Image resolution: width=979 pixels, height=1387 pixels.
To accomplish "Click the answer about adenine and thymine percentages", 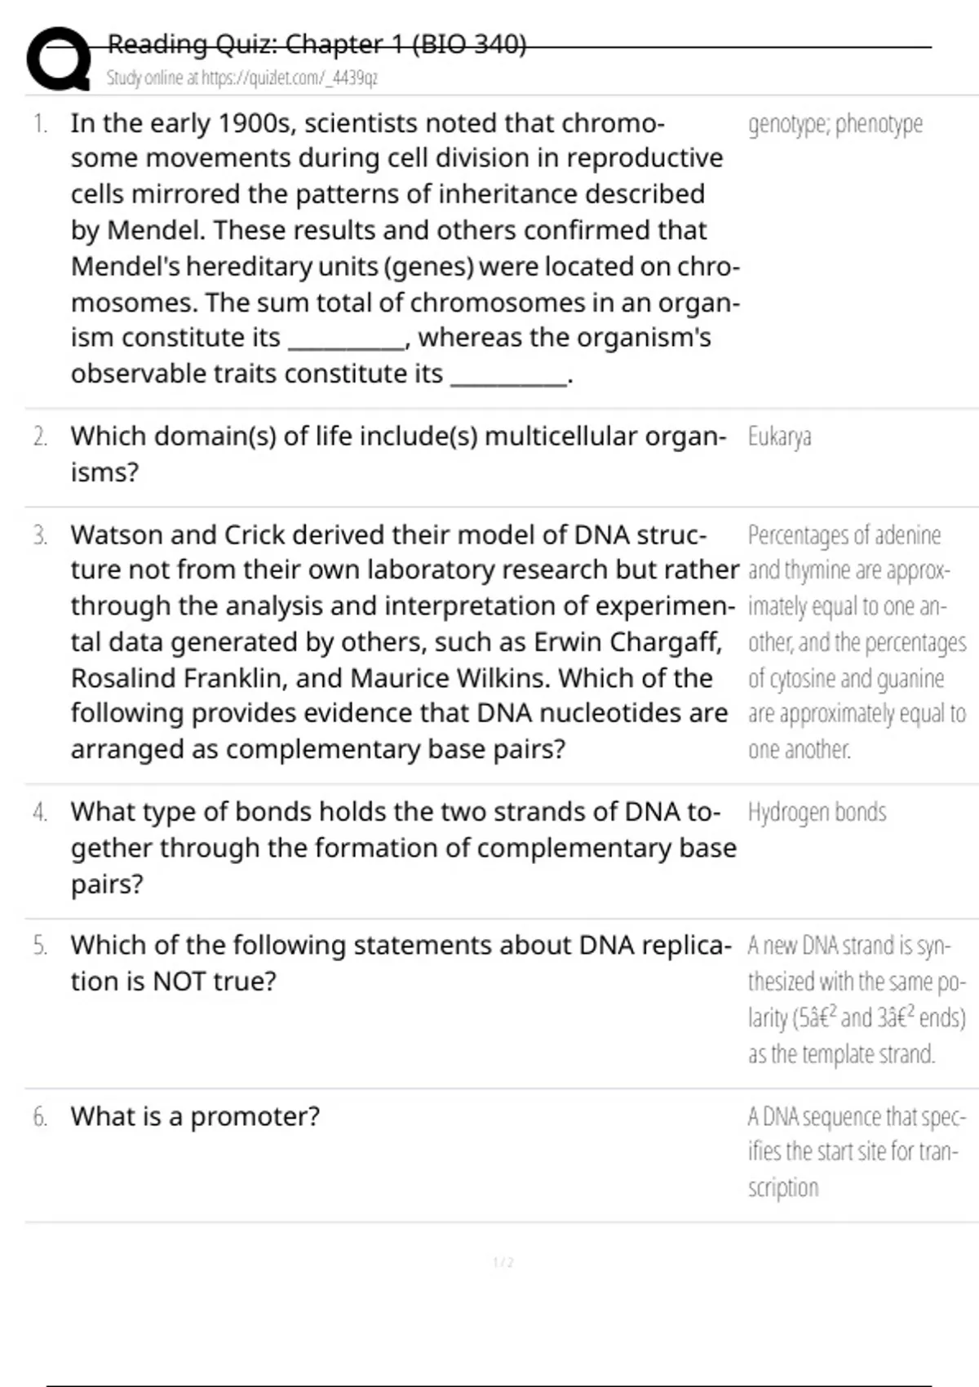I will tap(856, 642).
